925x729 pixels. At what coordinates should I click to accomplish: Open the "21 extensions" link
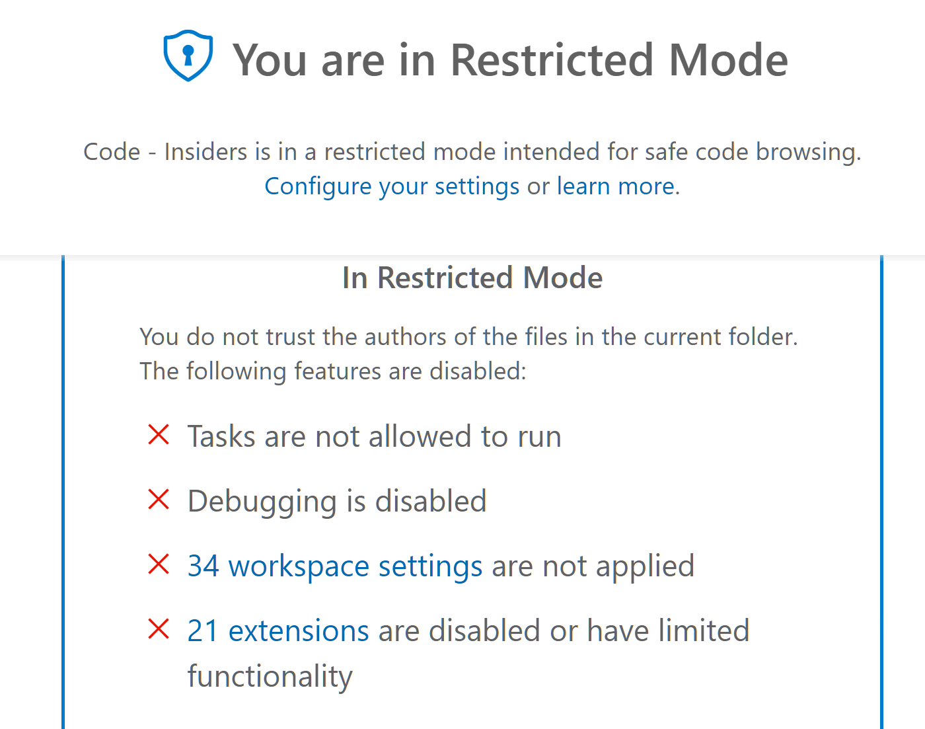[x=277, y=631]
